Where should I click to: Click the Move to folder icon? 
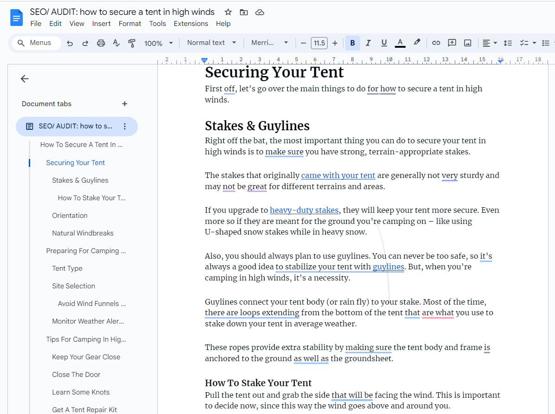[x=244, y=13]
